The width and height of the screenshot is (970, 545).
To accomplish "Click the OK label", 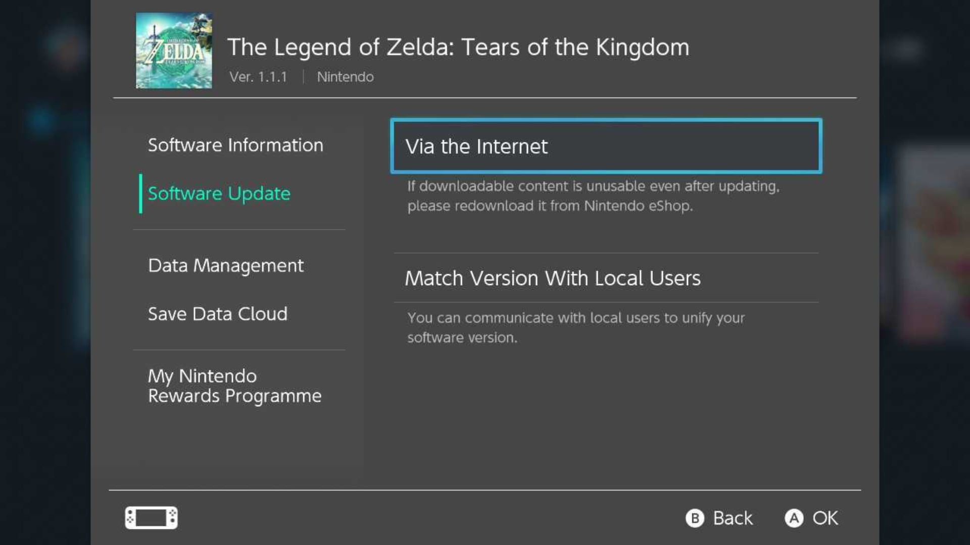I will pyautogui.click(x=825, y=518).
